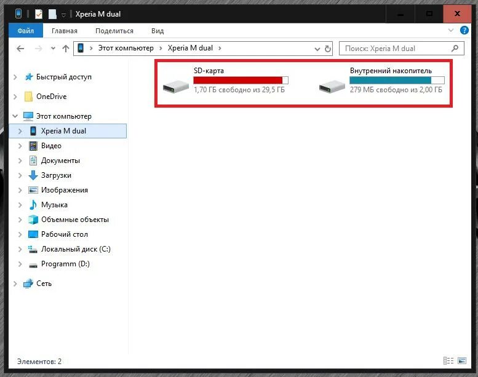Go up one level with up arrow
478x377 pixels.
pyautogui.click(x=66, y=49)
